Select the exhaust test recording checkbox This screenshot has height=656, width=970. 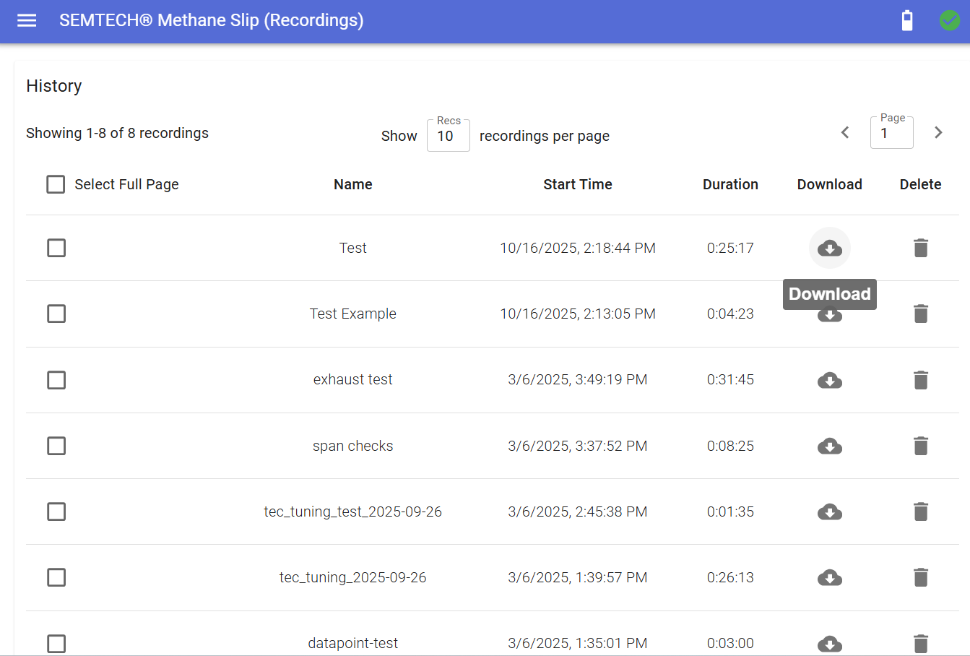pyautogui.click(x=56, y=380)
